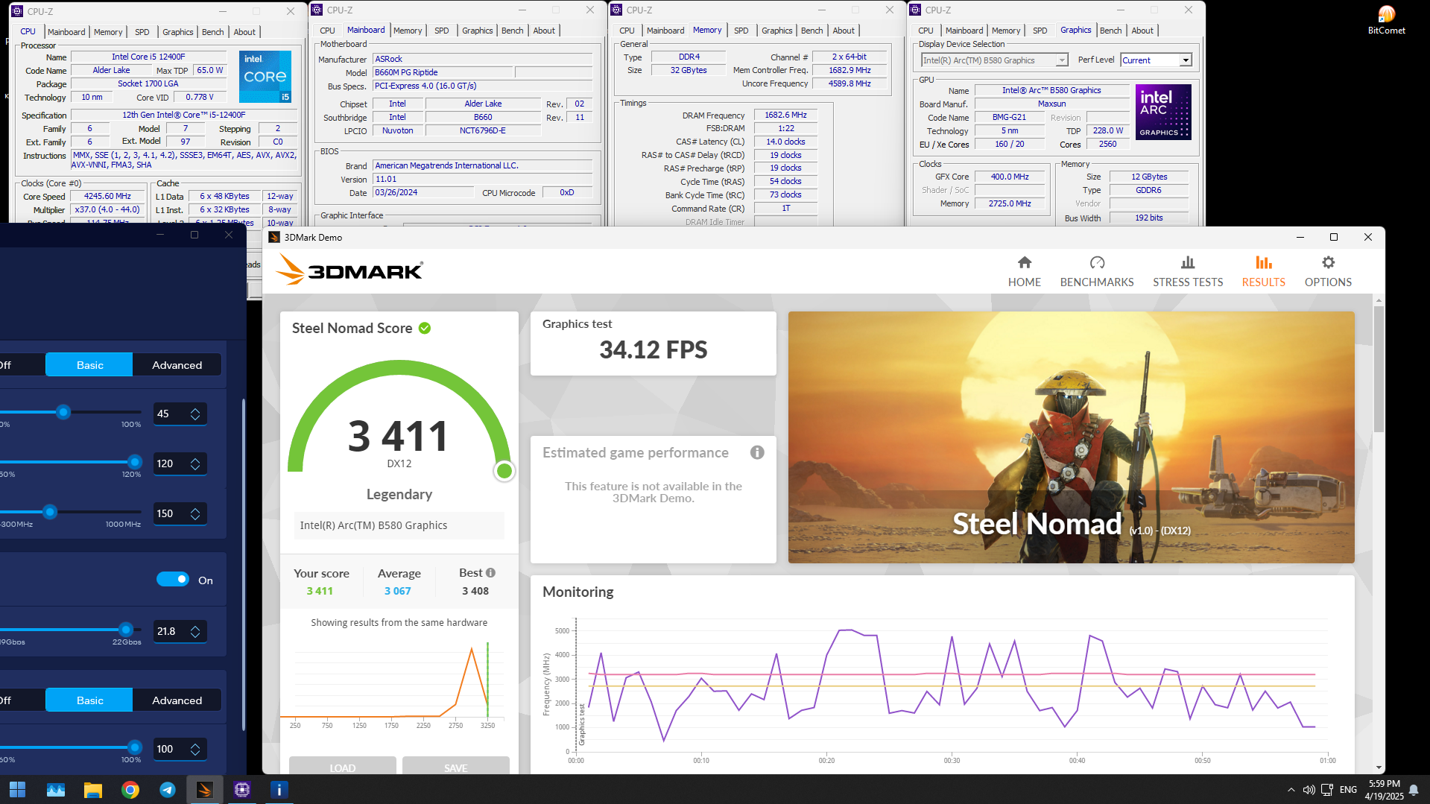
Task: Adjust the stepper arrows for value 120
Action: pos(195,463)
